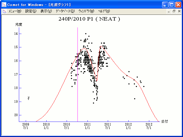Restore down the inner graph child window
Viewport: 183px width, 137px height.
(174, 11)
